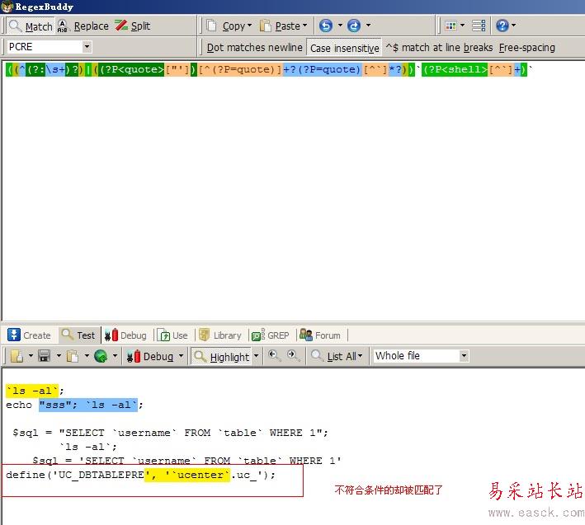
Task: Switch to the GREP tab
Action: (x=271, y=335)
